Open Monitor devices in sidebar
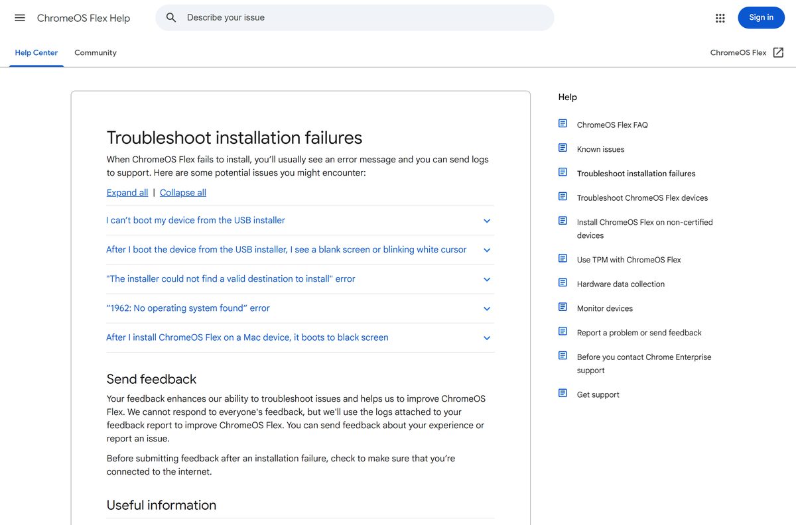The width and height of the screenshot is (796, 525). [x=605, y=308]
